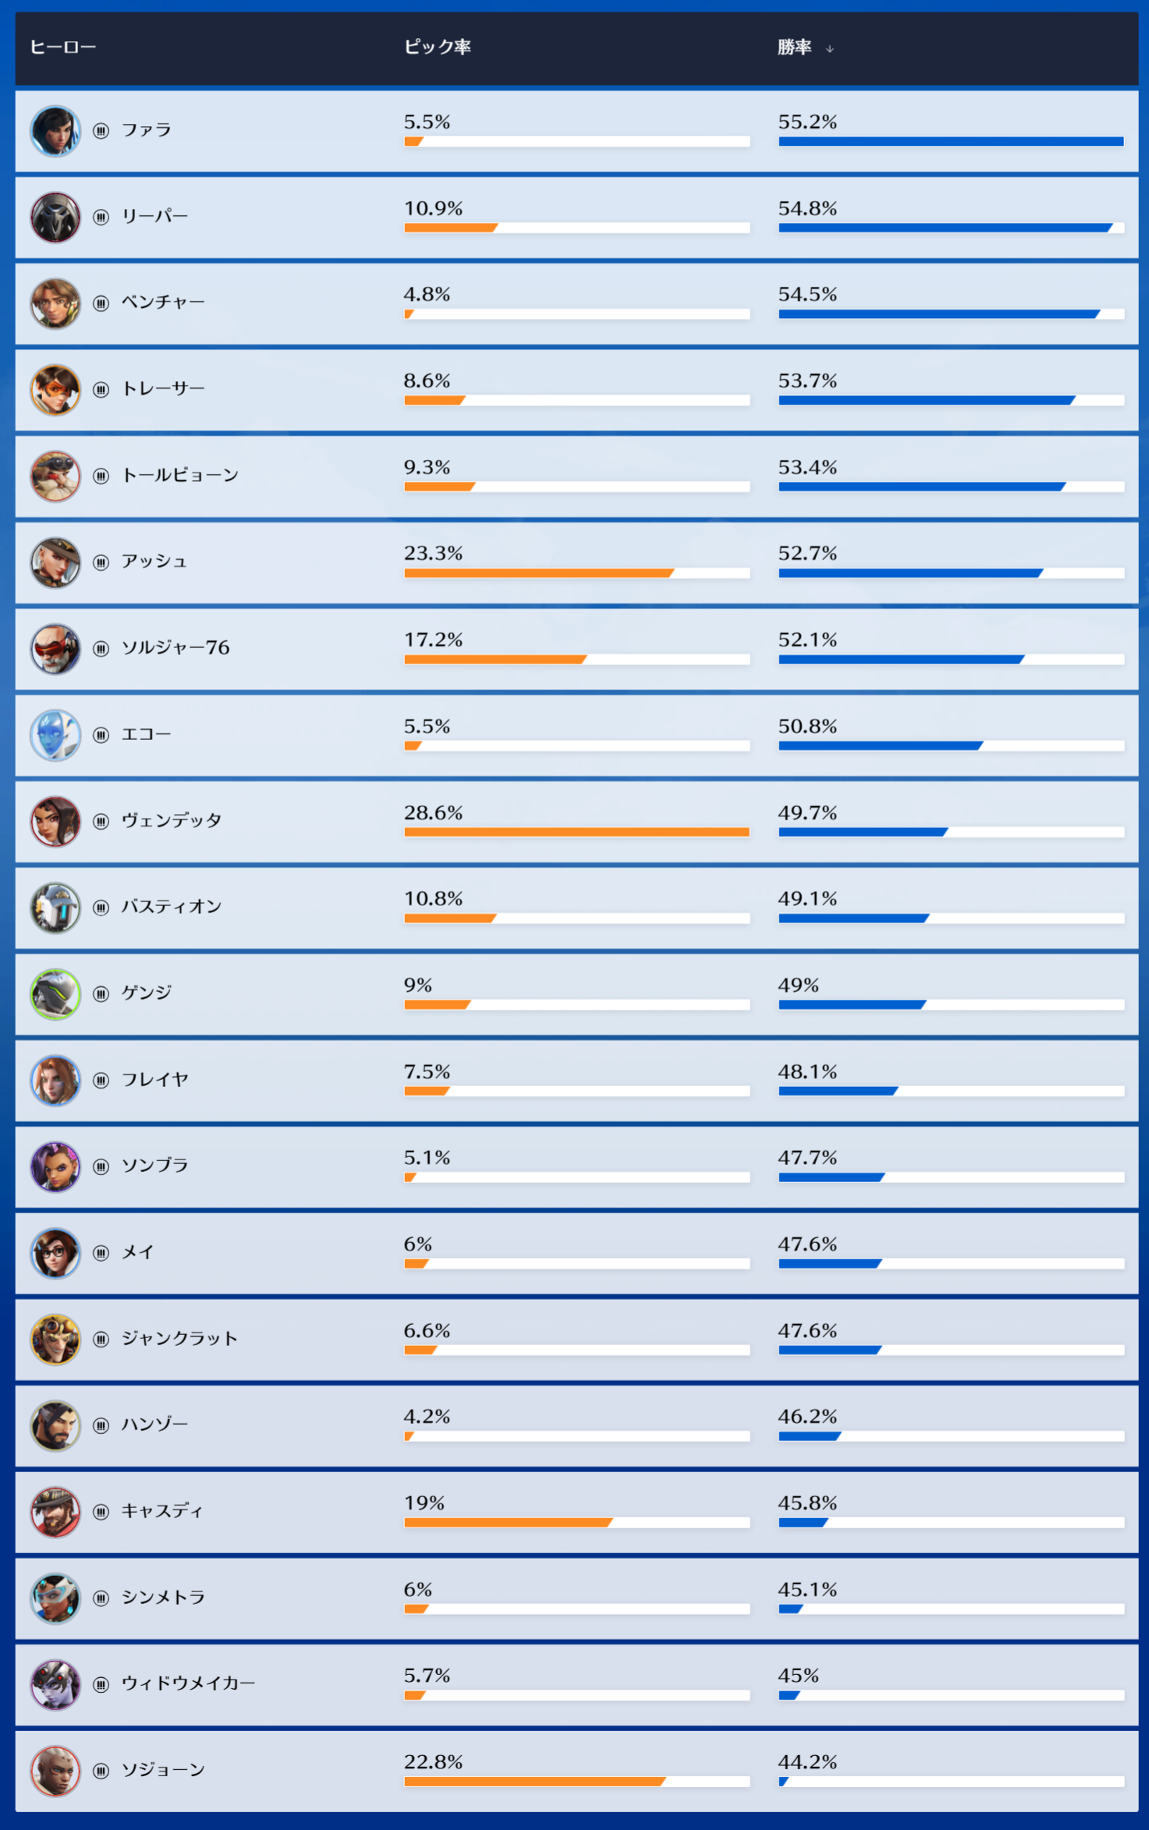
Task: Click the バスティオン hero name
Action: click(x=172, y=907)
